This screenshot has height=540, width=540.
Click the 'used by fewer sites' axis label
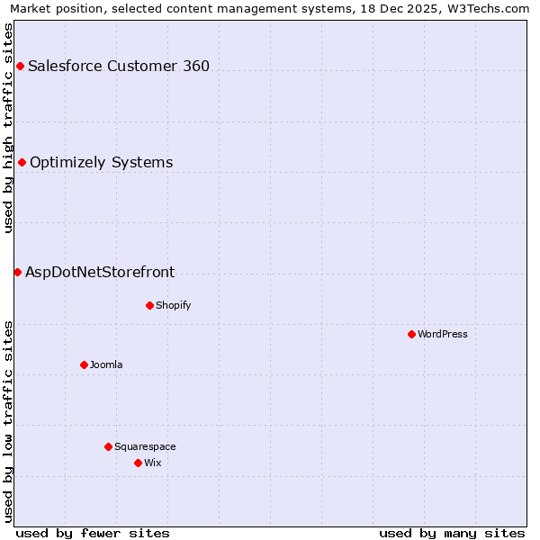[93, 534]
